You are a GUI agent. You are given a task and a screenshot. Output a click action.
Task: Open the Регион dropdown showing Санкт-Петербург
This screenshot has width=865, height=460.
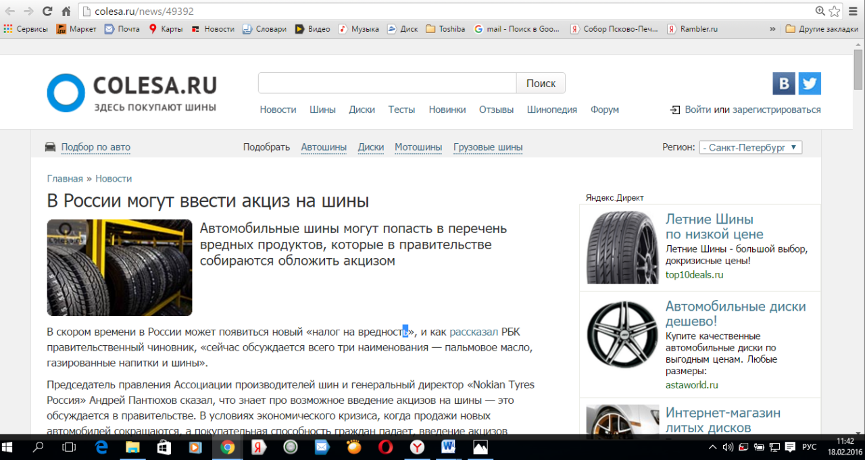point(751,147)
